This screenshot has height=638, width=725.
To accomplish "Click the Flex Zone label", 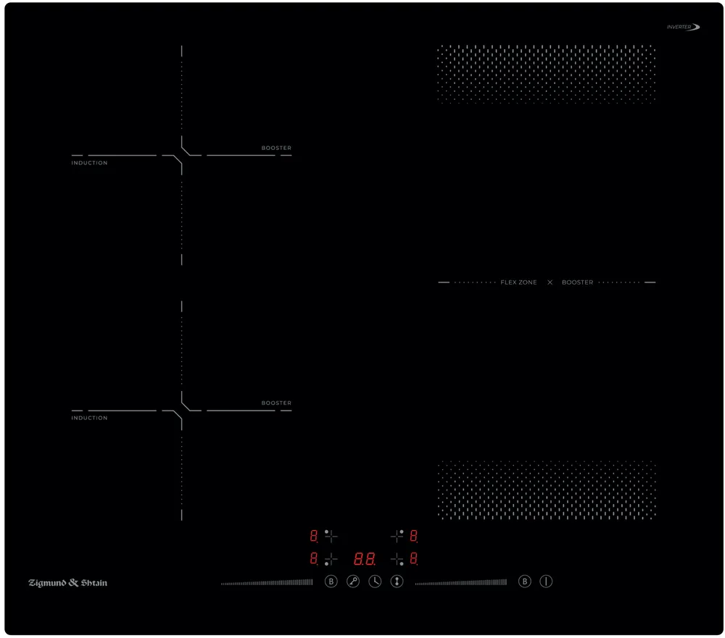I will [x=518, y=282].
